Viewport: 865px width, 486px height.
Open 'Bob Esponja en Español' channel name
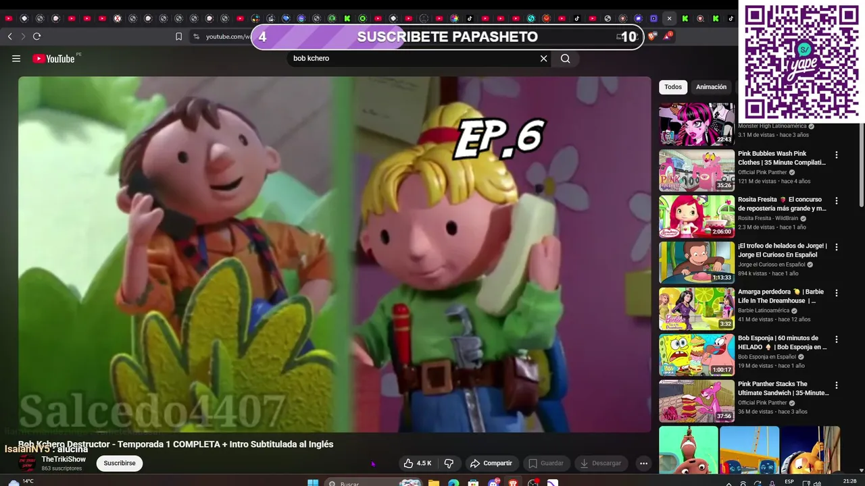pyautogui.click(x=767, y=356)
